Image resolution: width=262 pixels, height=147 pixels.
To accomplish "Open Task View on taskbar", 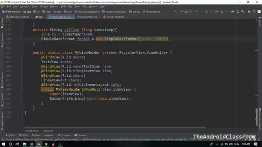I will tap(17, 144).
